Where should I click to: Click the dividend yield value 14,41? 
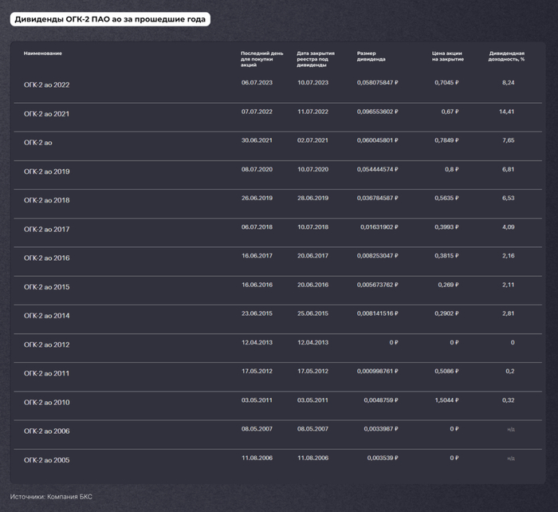506,112
